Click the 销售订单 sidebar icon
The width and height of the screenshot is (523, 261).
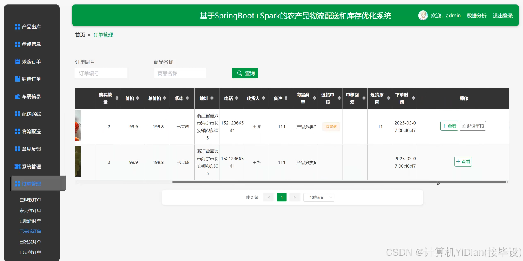[x=18, y=79]
